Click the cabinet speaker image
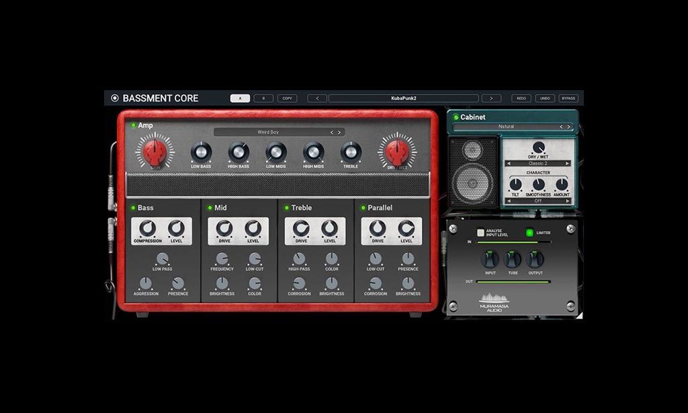The image size is (688, 413). click(472, 172)
